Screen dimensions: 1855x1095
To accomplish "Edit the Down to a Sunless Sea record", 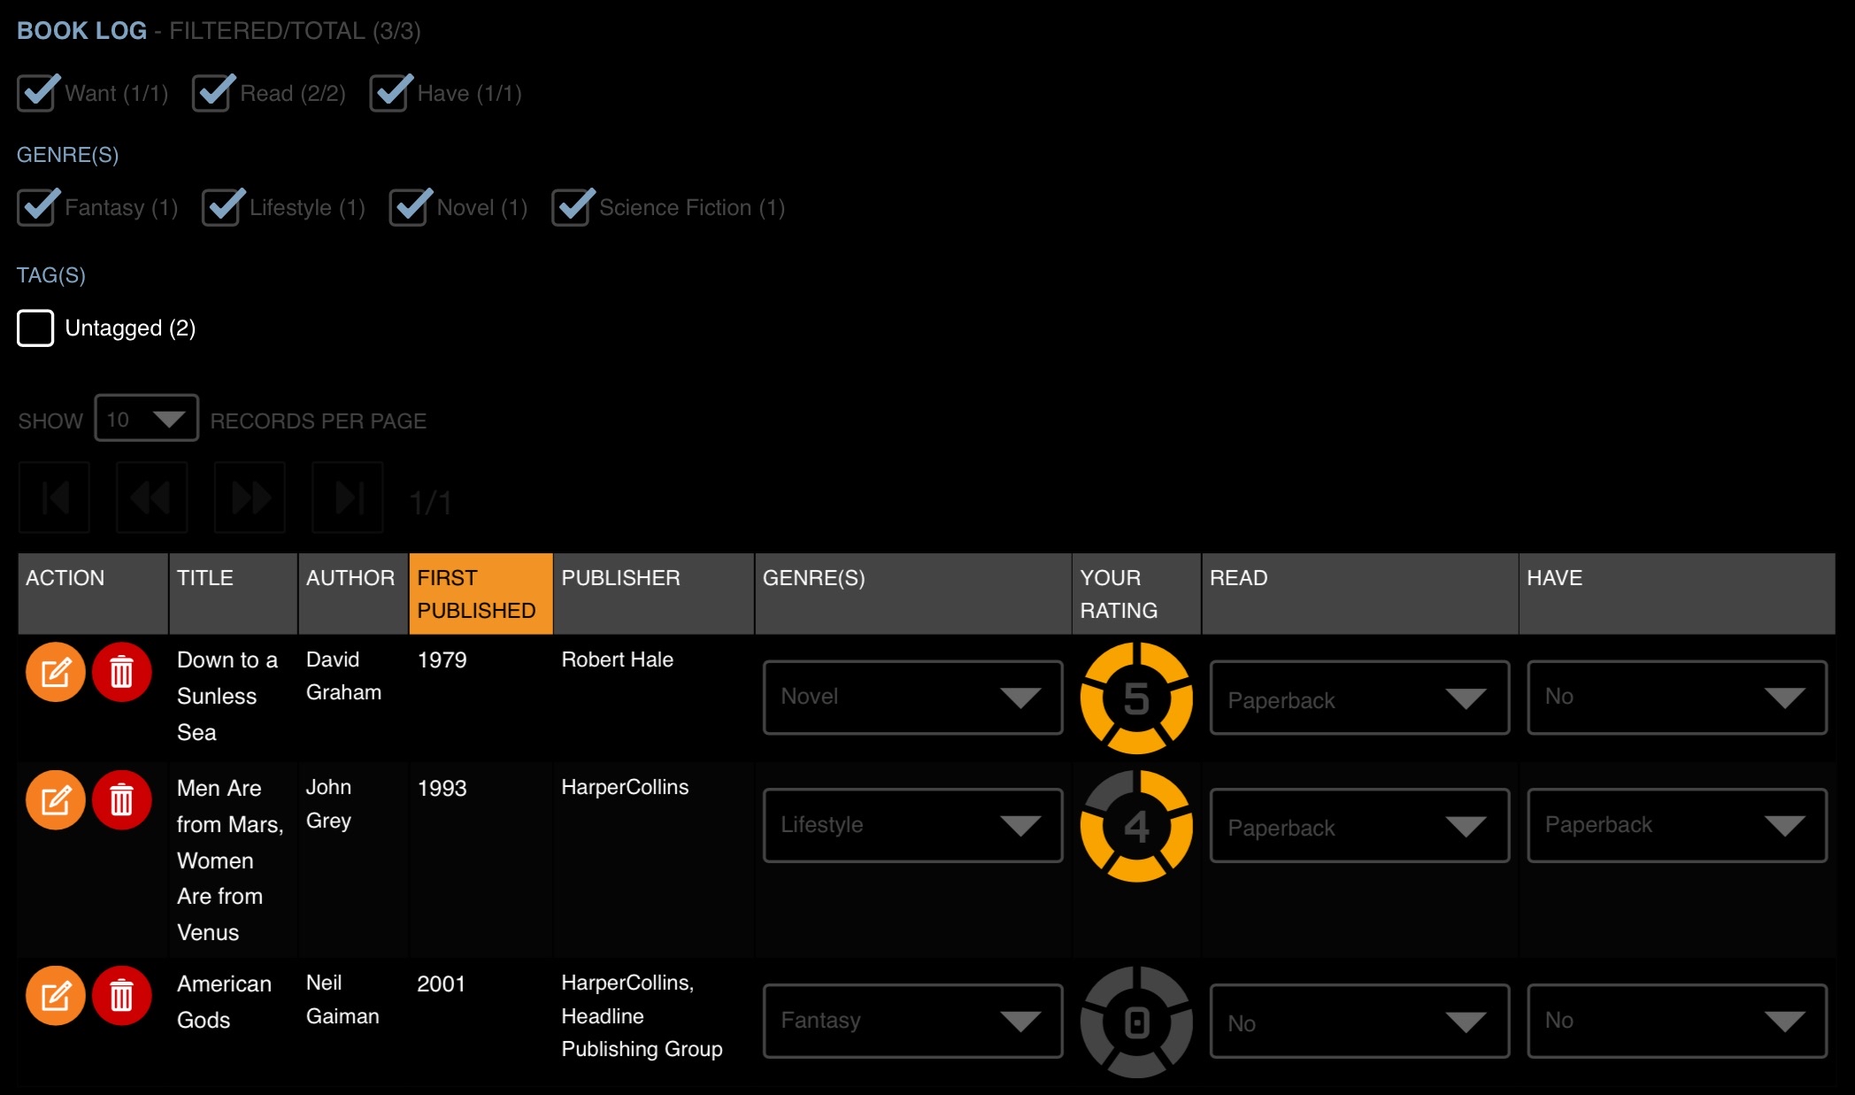I will tap(55, 672).
